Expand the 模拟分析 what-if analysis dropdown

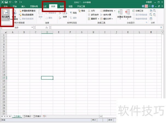pos(112,19)
